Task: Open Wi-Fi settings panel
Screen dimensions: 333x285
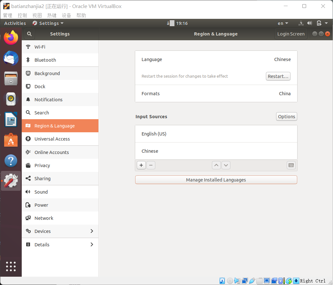Action: (x=60, y=47)
